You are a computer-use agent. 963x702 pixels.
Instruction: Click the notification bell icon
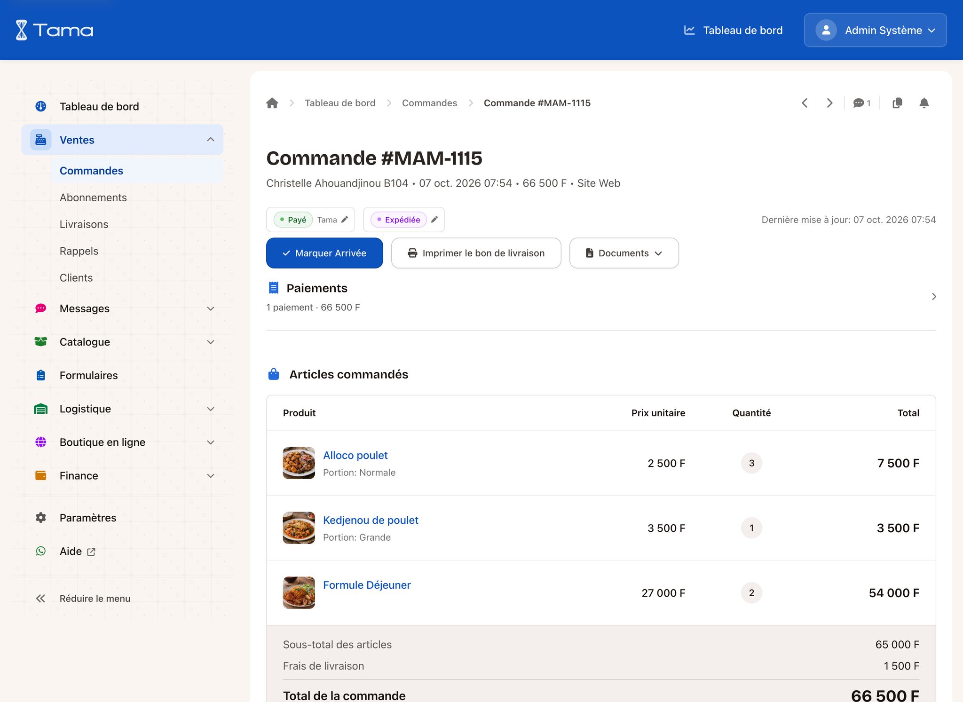click(924, 103)
